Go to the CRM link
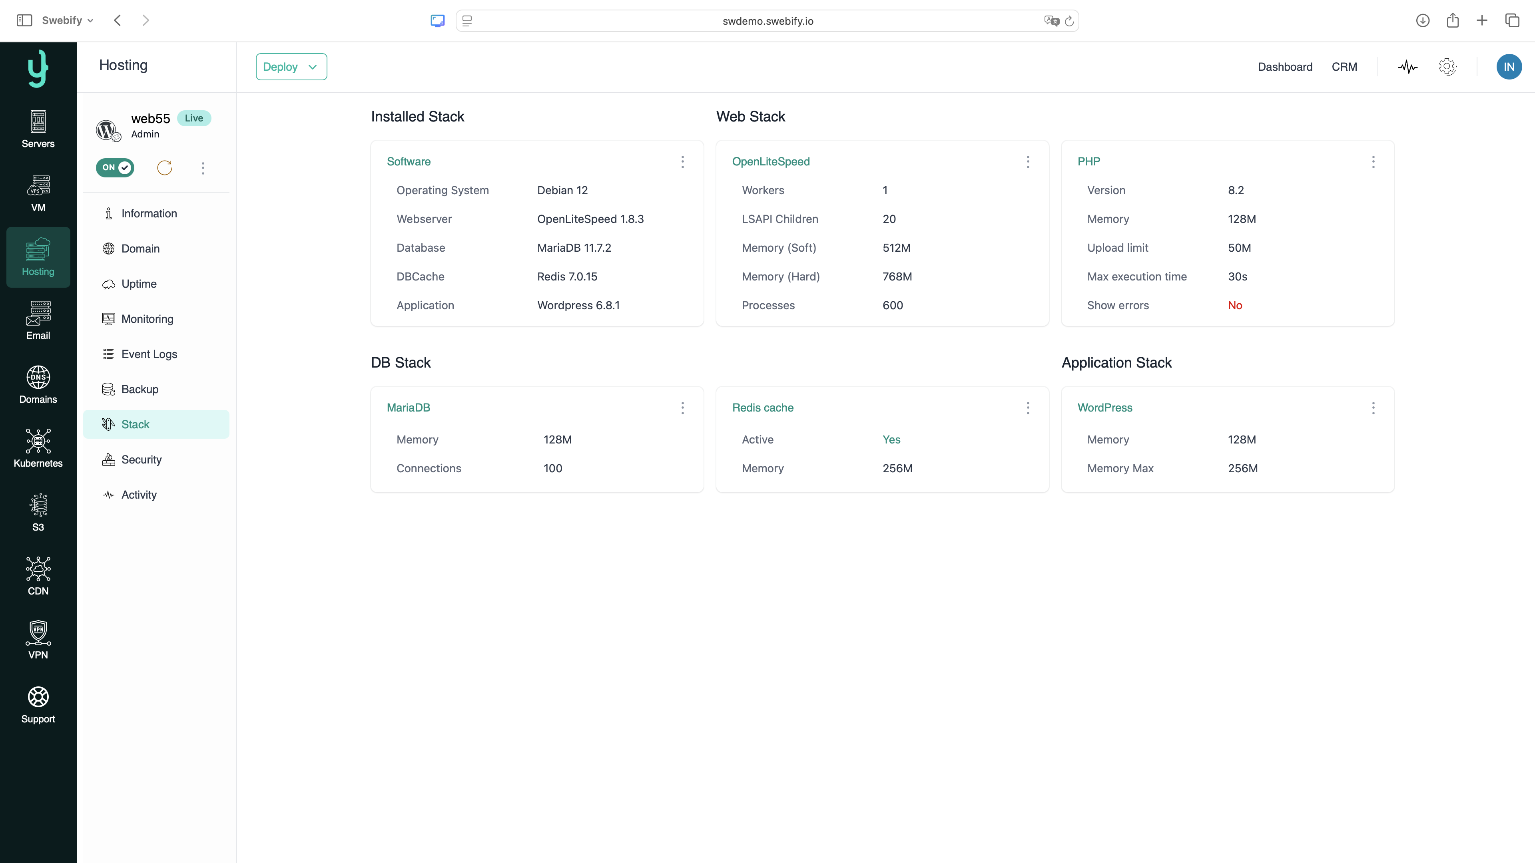 (1344, 67)
